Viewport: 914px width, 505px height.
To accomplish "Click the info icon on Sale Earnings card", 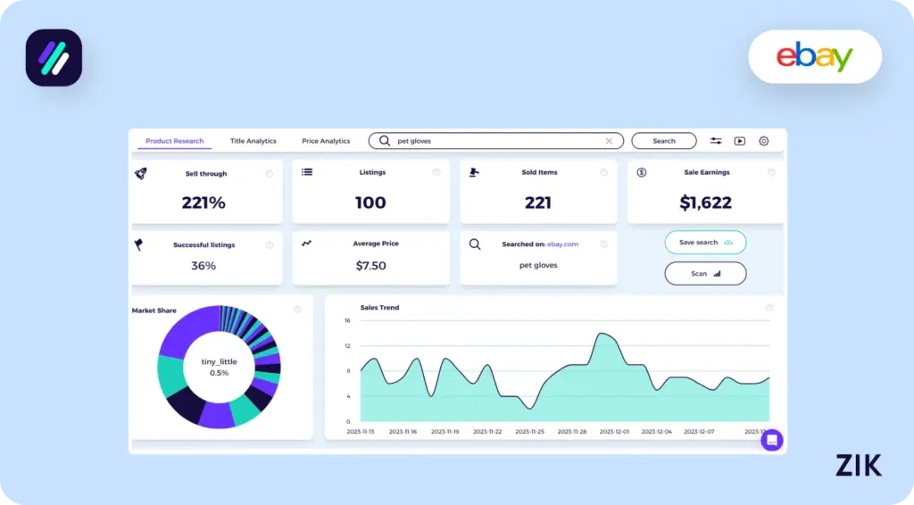I will [772, 172].
